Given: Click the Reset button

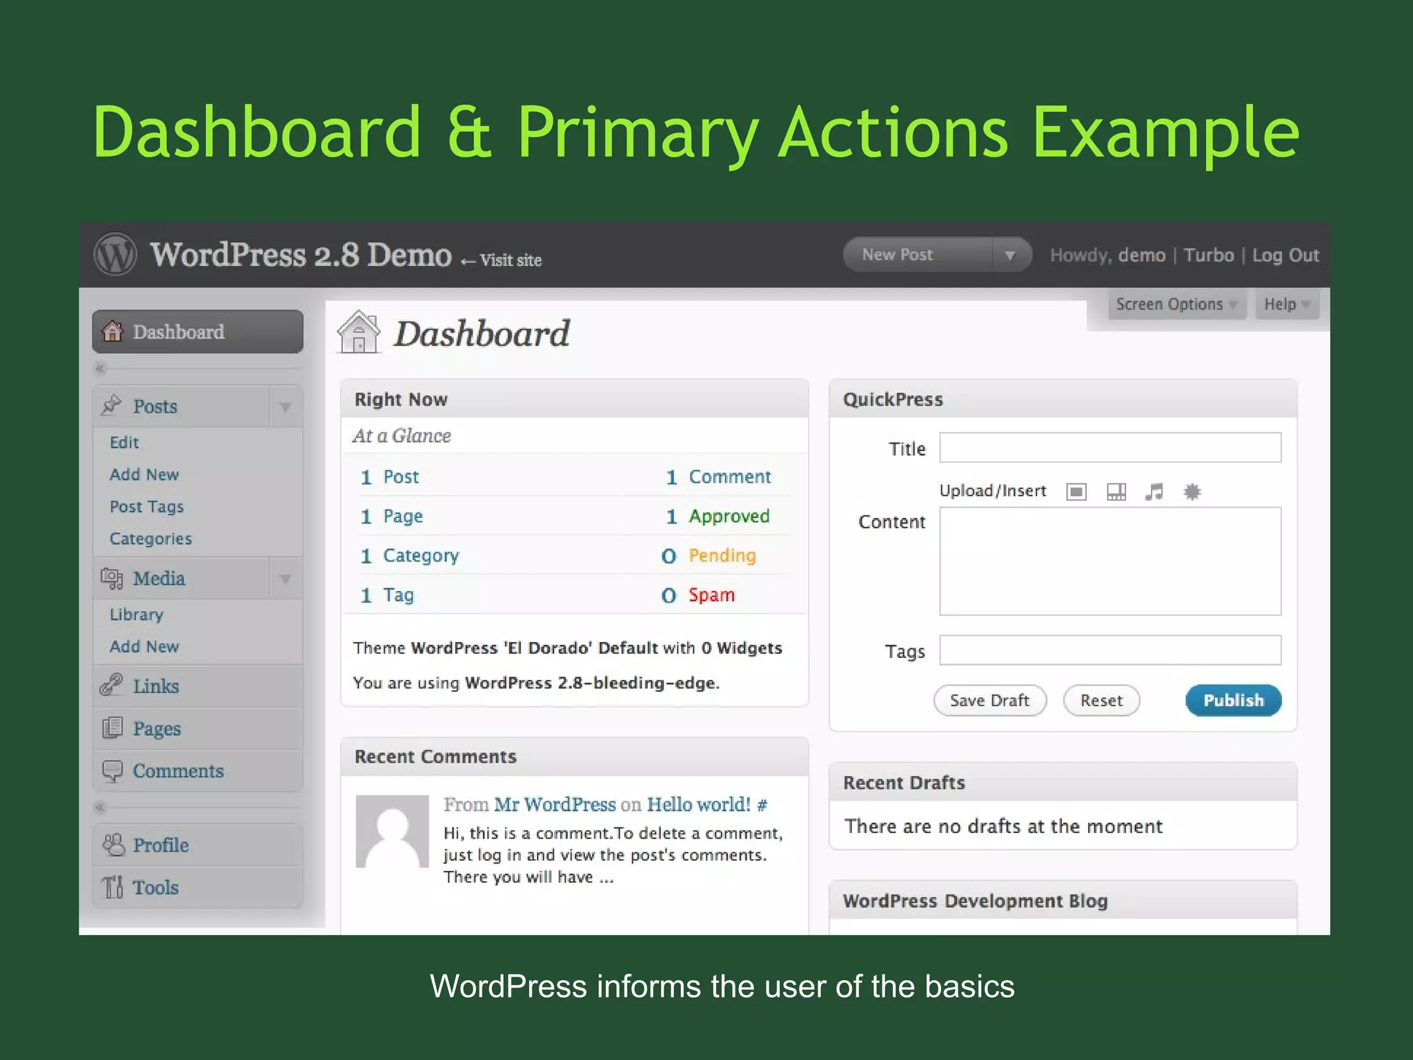Looking at the screenshot, I should tap(1102, 700).
